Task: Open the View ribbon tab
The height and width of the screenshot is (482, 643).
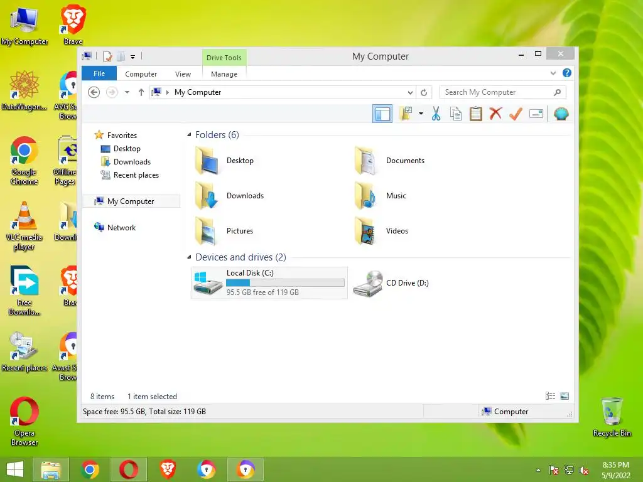Action: point(183,74)
